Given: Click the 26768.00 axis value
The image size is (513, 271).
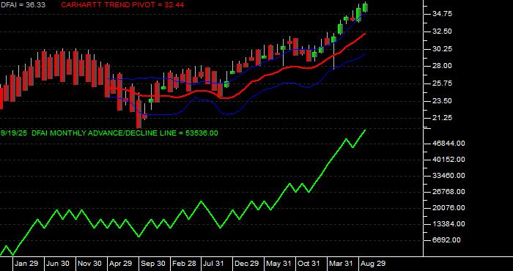Looking at the screenshot, I should point(448,192).
